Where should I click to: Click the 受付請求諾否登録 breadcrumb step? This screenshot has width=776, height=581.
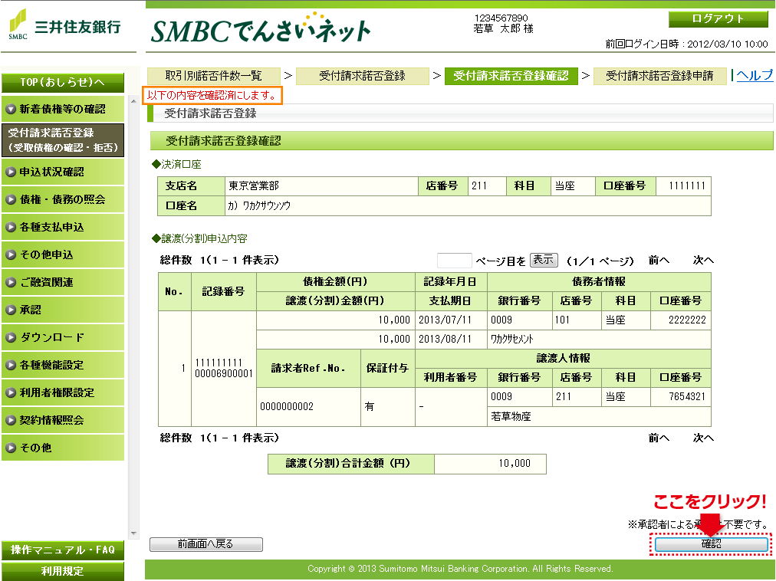(362, 76)
